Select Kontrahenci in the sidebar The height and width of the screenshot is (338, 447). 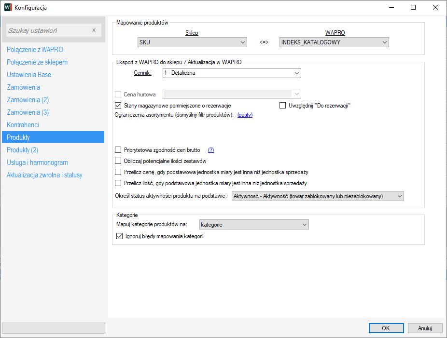point(23,125)
